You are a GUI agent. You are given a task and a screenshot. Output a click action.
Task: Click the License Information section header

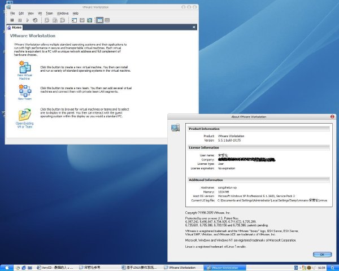tap(259, 148)
